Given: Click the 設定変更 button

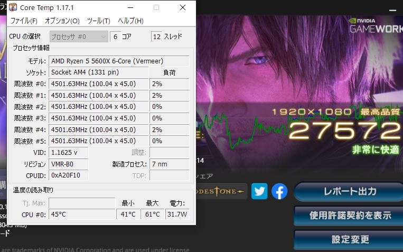Looking at the screenshot, I should (350, 240).
